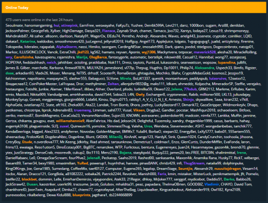Click the purple username Flansca

pyautogui.click(x=108, y=31)
